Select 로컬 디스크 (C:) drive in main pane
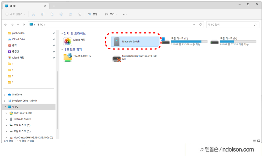 (x=184, y=42)
